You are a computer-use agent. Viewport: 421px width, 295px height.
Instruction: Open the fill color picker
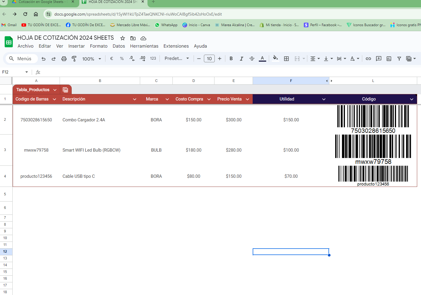275,58
